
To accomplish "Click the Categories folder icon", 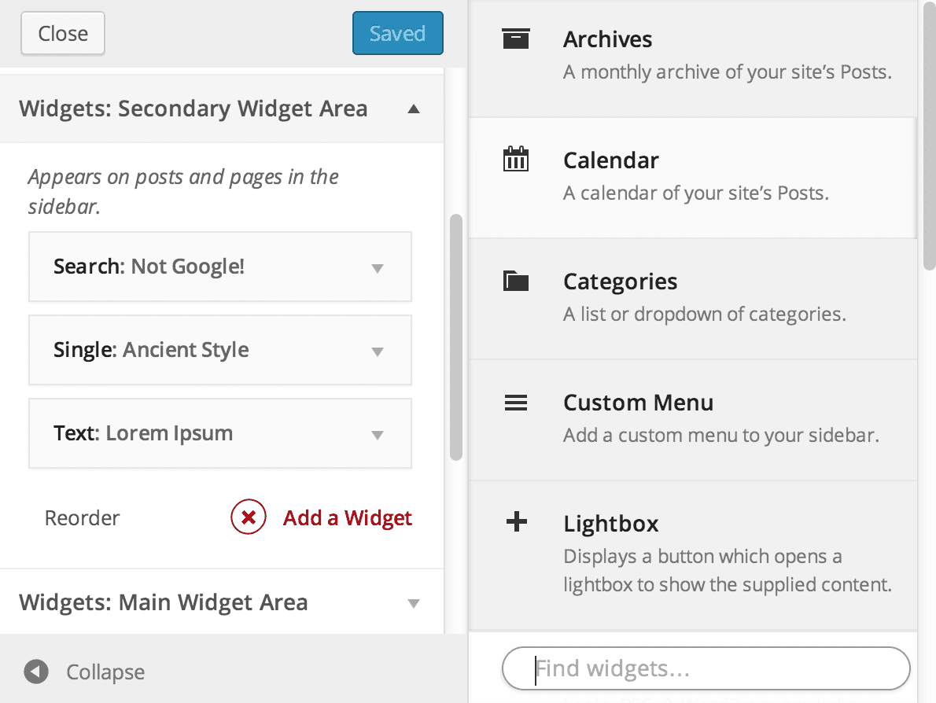I will pos(516,281).
